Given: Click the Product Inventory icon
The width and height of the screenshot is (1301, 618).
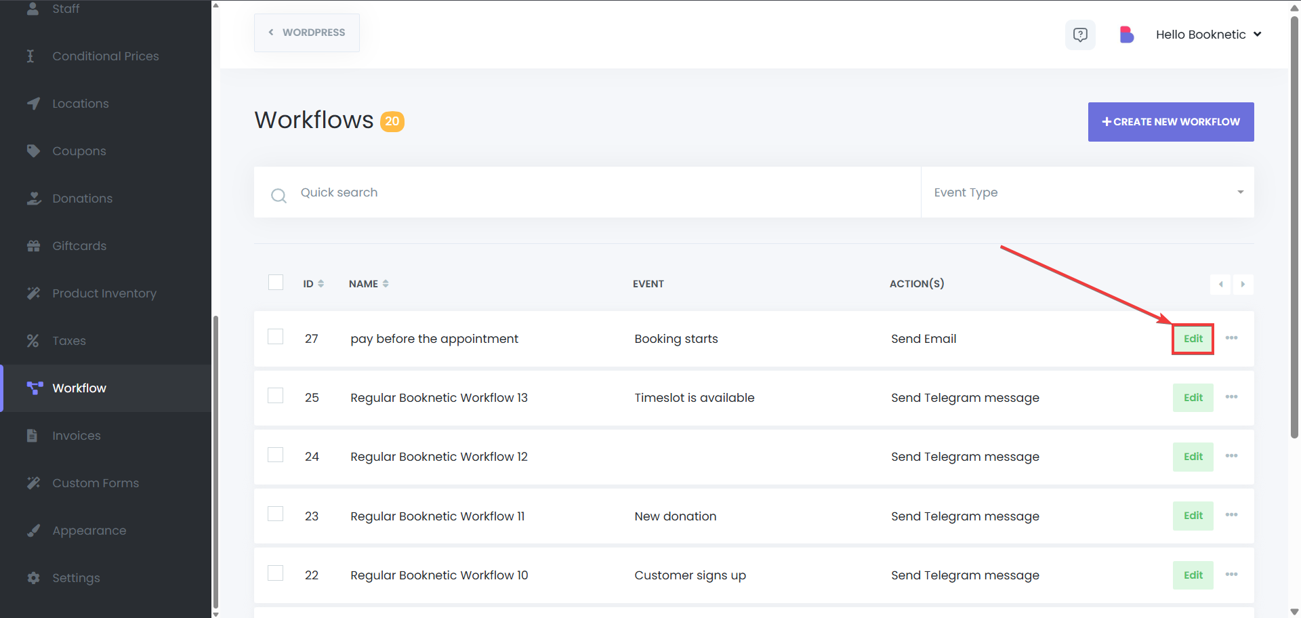Looking at the screenshot, I should coord(33,293).
